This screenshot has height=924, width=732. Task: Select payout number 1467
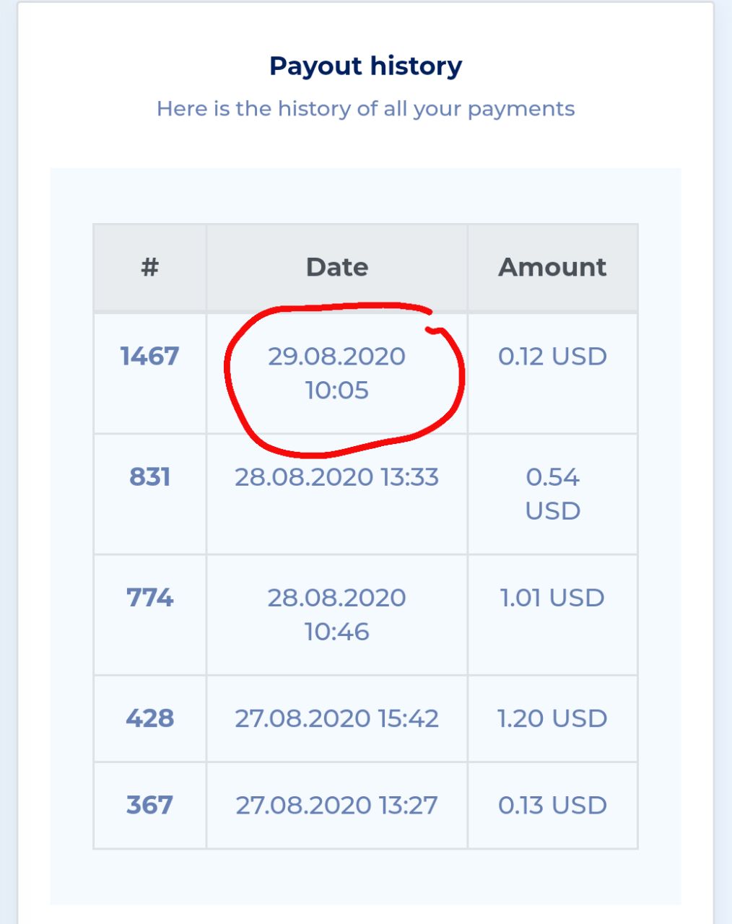tap(149, 356)
